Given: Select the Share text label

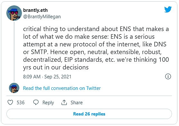Looking at the screenshot, I should 77,103.
